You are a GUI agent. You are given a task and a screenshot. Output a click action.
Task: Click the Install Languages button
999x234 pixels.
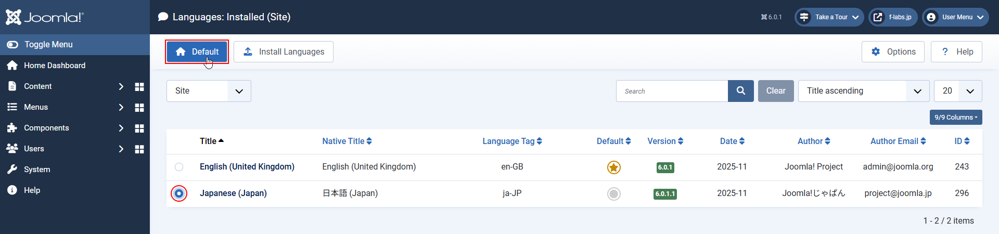284,52
